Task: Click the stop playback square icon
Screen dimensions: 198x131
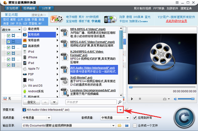Action: pyautogui.click(x=140, y=99)
